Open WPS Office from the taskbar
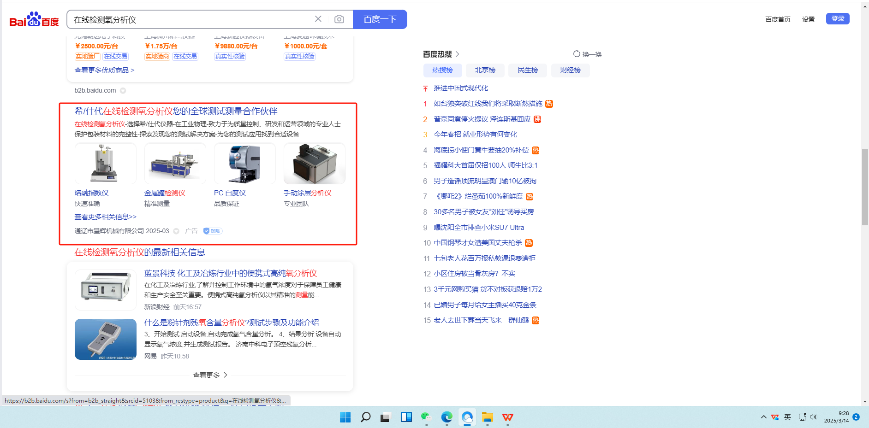Screen dimensions: 869x428 coord(508,417)
